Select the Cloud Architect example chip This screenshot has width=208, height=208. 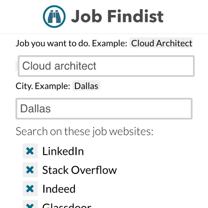pyautogui.click(x=162, y=43)
